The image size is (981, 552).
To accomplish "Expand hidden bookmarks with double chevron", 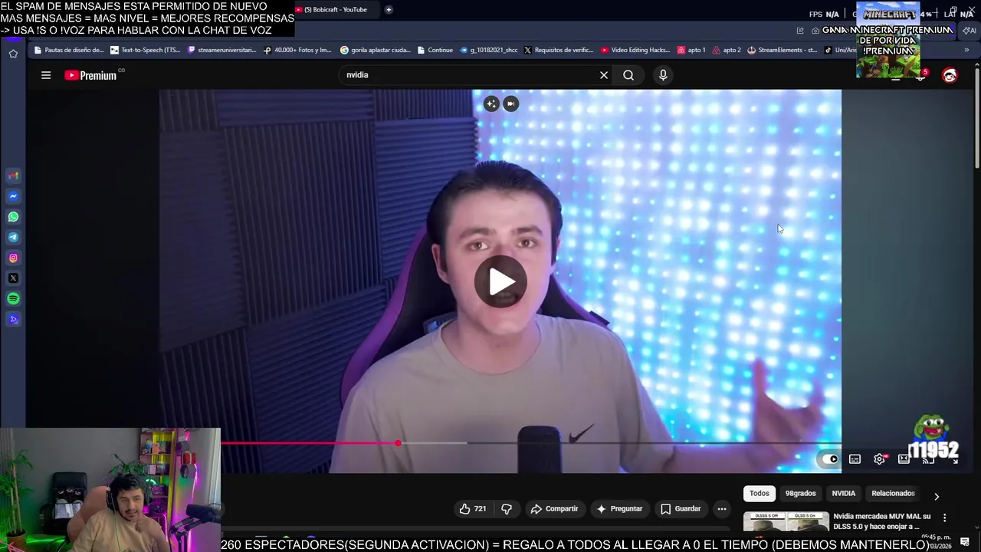I will (x=966, y=50).
